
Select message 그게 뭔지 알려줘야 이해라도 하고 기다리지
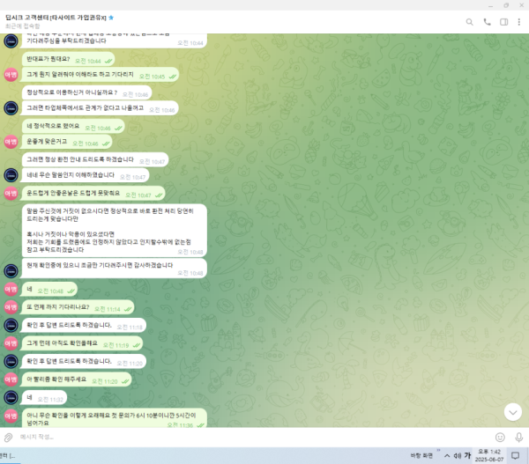101,75
